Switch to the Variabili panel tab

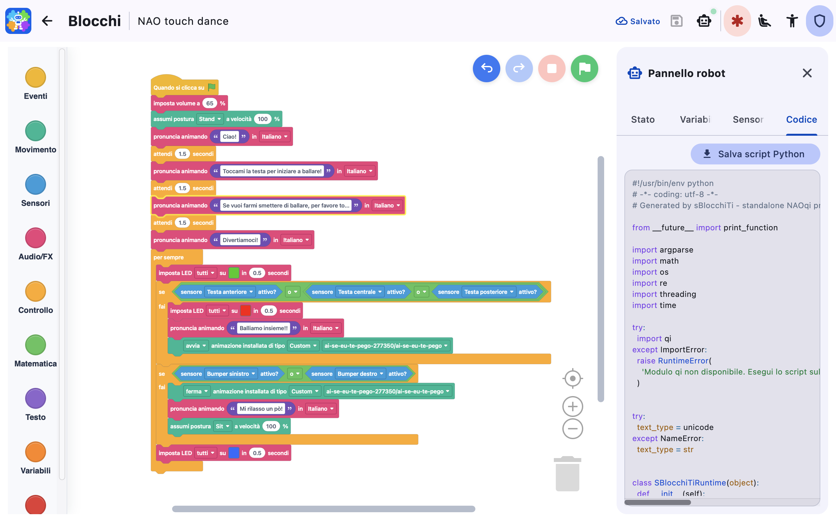695,119
